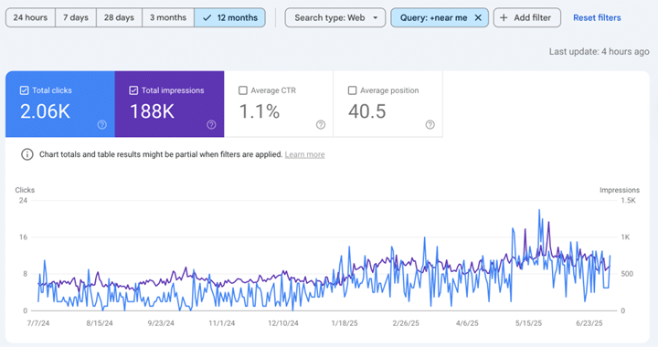Open the Learn more link
This screenshot has width=658, height=347.
[x=304, y=154]
